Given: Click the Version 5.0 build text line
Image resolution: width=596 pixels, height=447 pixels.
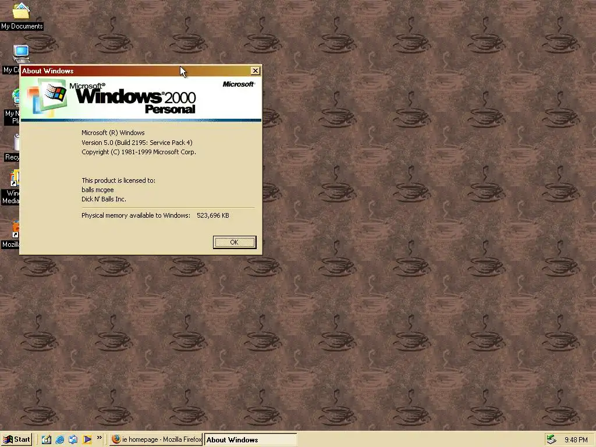Looking at the screenshot, I should [x=137, y=143].
